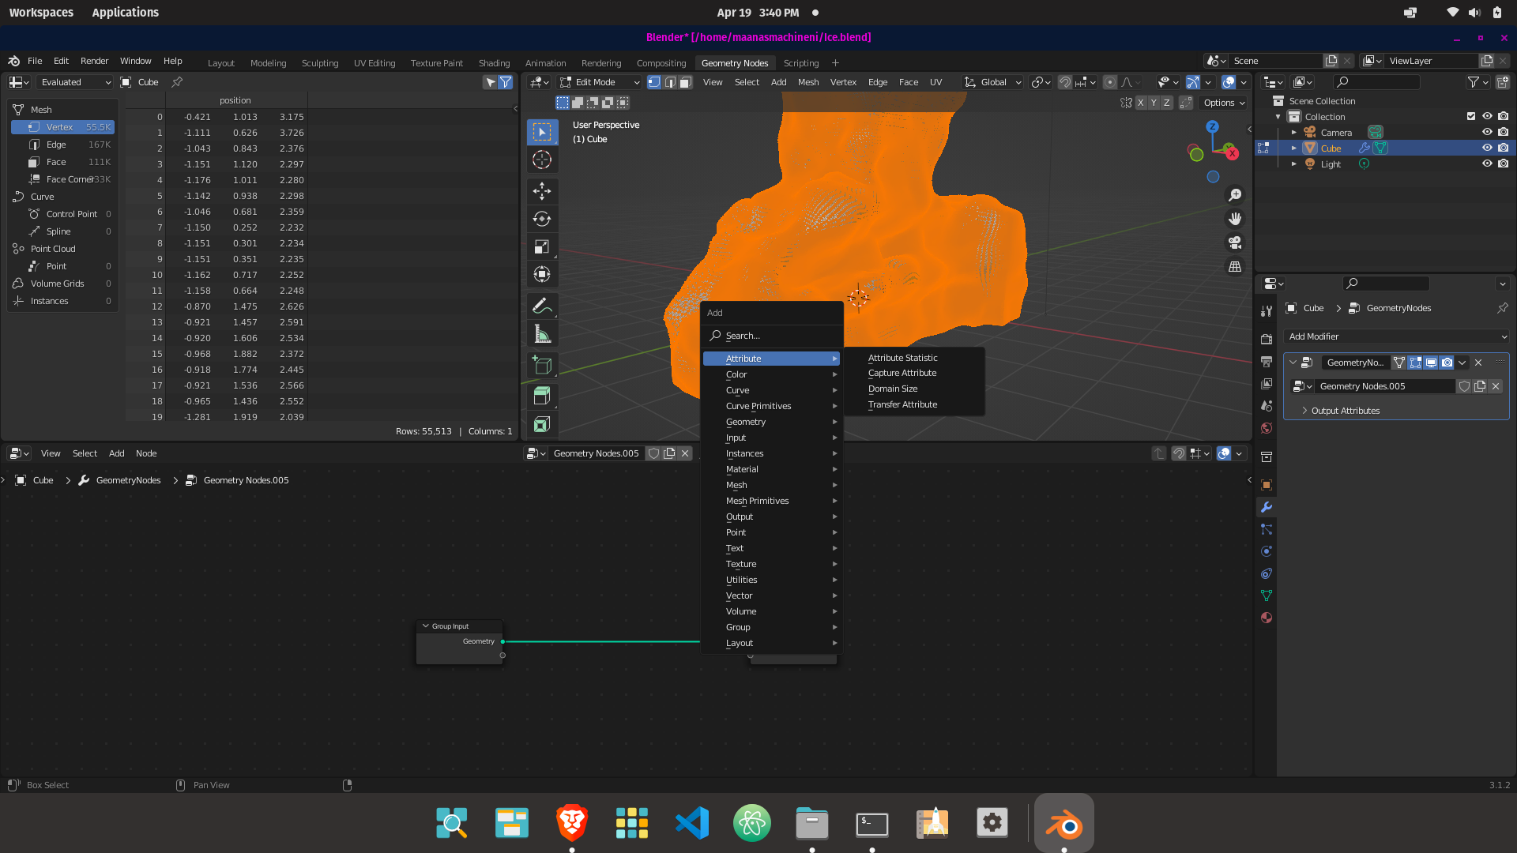Uncheck Collection exclude checkbox
The height and width of the screenshot is (853, 1517).
1471,116
